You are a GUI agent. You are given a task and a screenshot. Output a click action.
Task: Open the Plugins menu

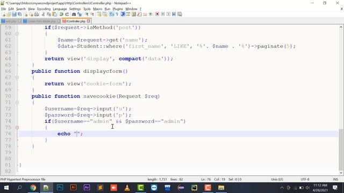click(118, 9)
